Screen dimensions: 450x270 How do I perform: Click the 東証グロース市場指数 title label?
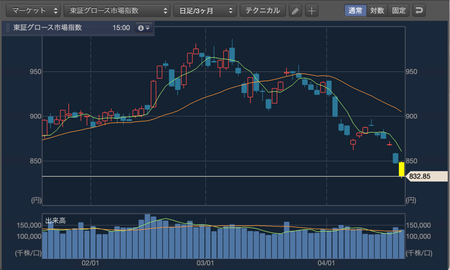point(48,28)
